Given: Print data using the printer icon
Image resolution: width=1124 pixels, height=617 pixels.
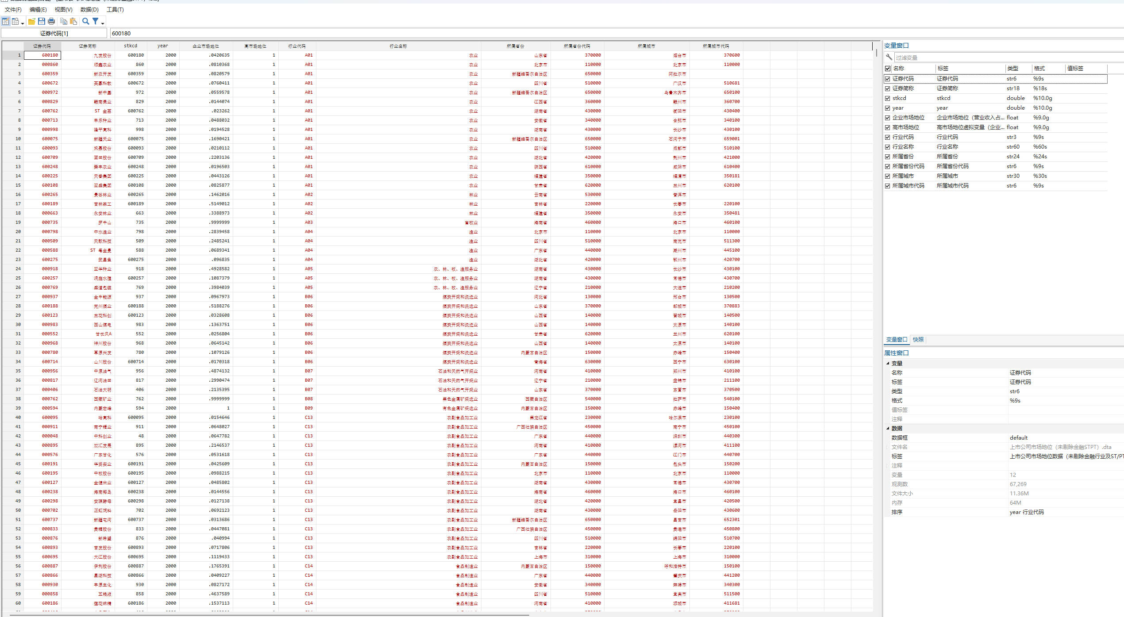Looking at the screenshot, I should 51,21.
